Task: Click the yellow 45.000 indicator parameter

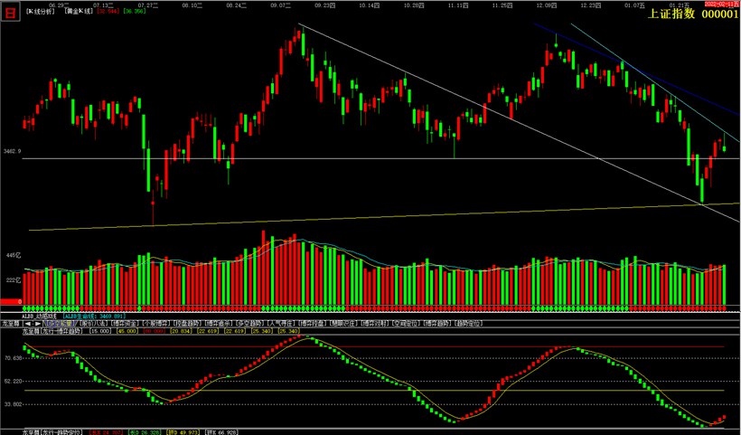Action: click(127, 332)
